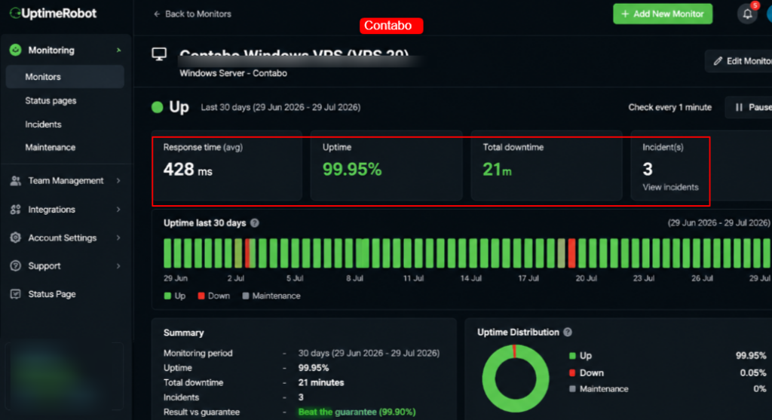Open Team Management menu item

tap(66, 181)
